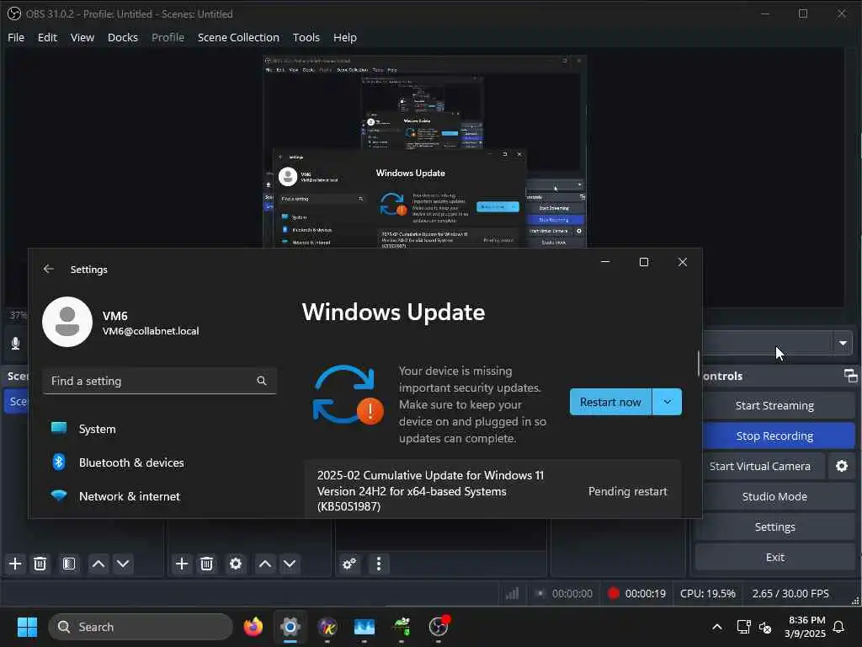Float the Controls dock using its pop-out icon
The image size is (862, 647).
click(x=850, y=376)
